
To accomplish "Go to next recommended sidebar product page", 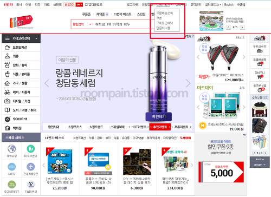I will click(265, 153).
